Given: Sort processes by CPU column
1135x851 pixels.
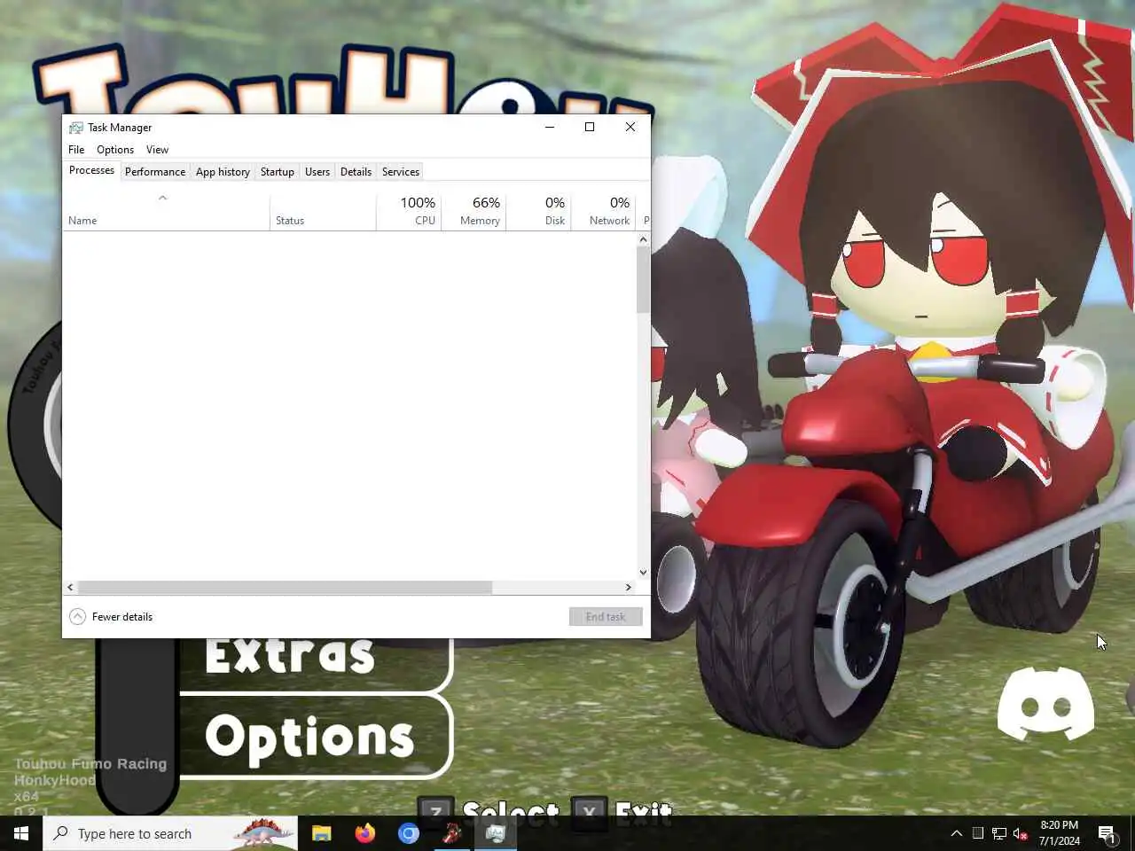Looking at the screenshot, I should click(x=409, y=212).
